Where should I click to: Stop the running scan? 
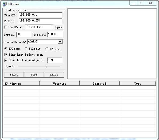(34, 75)
